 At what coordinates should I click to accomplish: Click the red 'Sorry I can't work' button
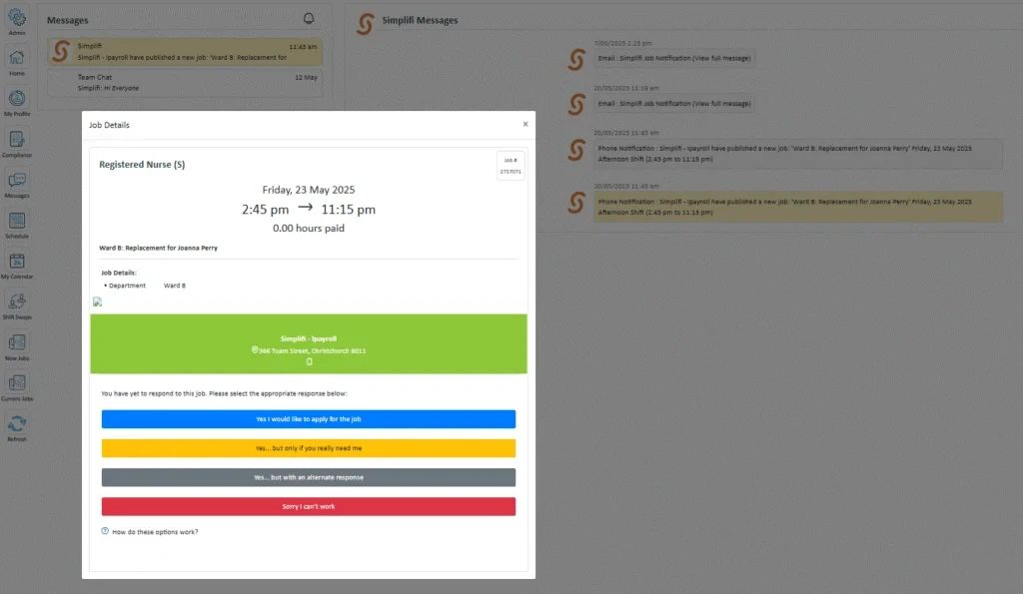pos(309,506)
